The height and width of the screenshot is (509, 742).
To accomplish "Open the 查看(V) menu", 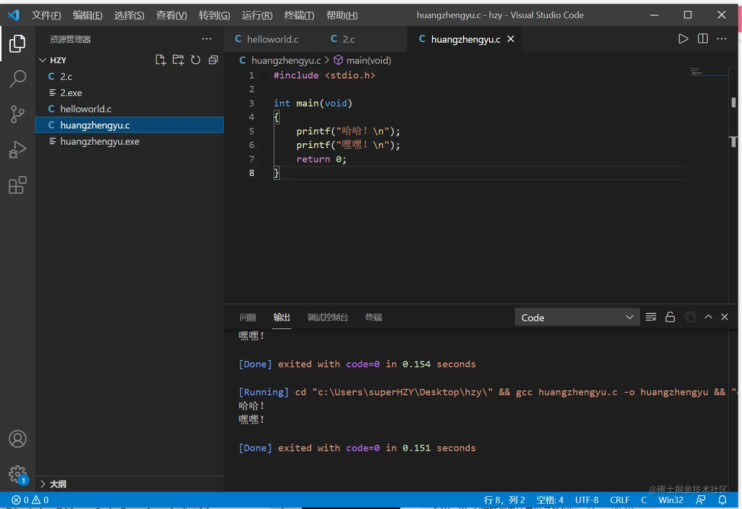I will [171, 15].
